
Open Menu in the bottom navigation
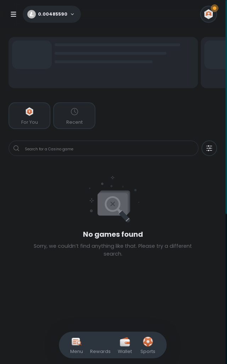pyautogui.click(x=77, y=346)
